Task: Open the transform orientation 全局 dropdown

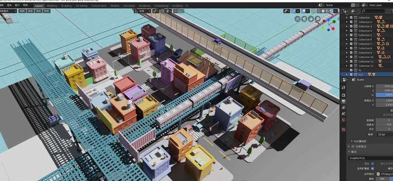Action: pos(142,11)
